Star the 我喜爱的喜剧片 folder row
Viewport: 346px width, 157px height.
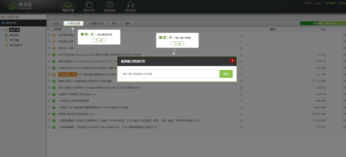click(x=242, y=35)
